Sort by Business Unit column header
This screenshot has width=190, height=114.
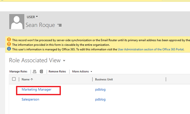point(104,79)
